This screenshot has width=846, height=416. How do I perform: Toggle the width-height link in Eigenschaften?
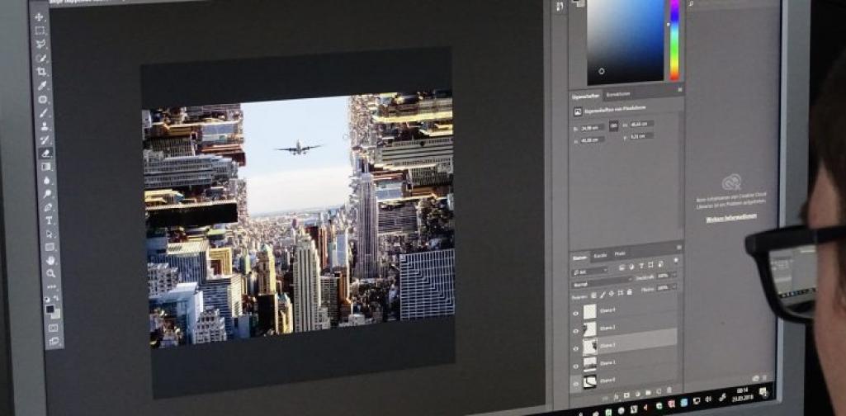tap(613, 125)
